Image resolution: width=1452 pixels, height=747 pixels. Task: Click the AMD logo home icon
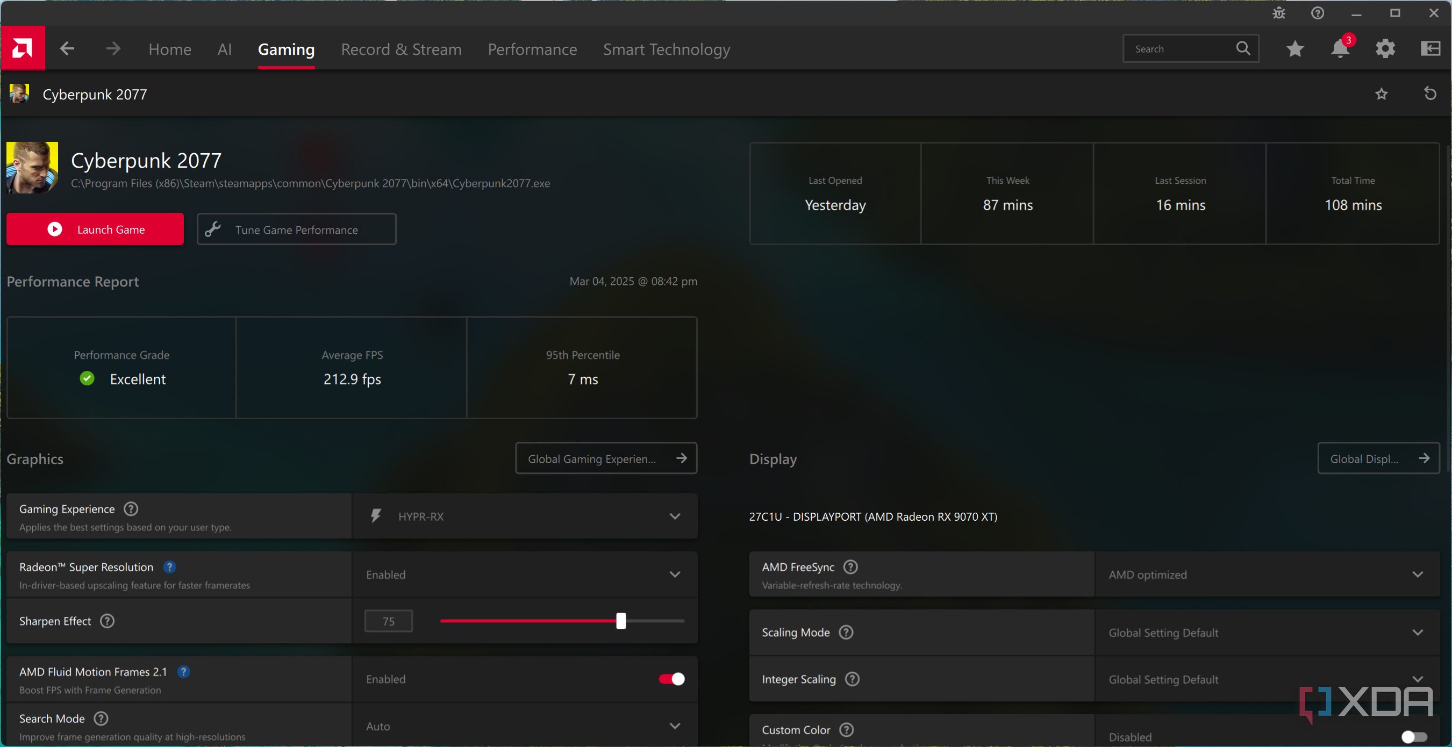tap(23, 48)
